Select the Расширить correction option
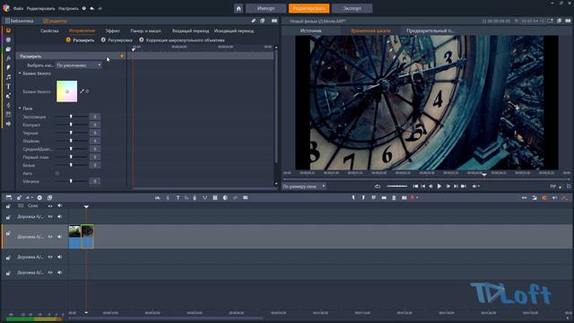This screenshot has width=574, height=323. [80, 39]
